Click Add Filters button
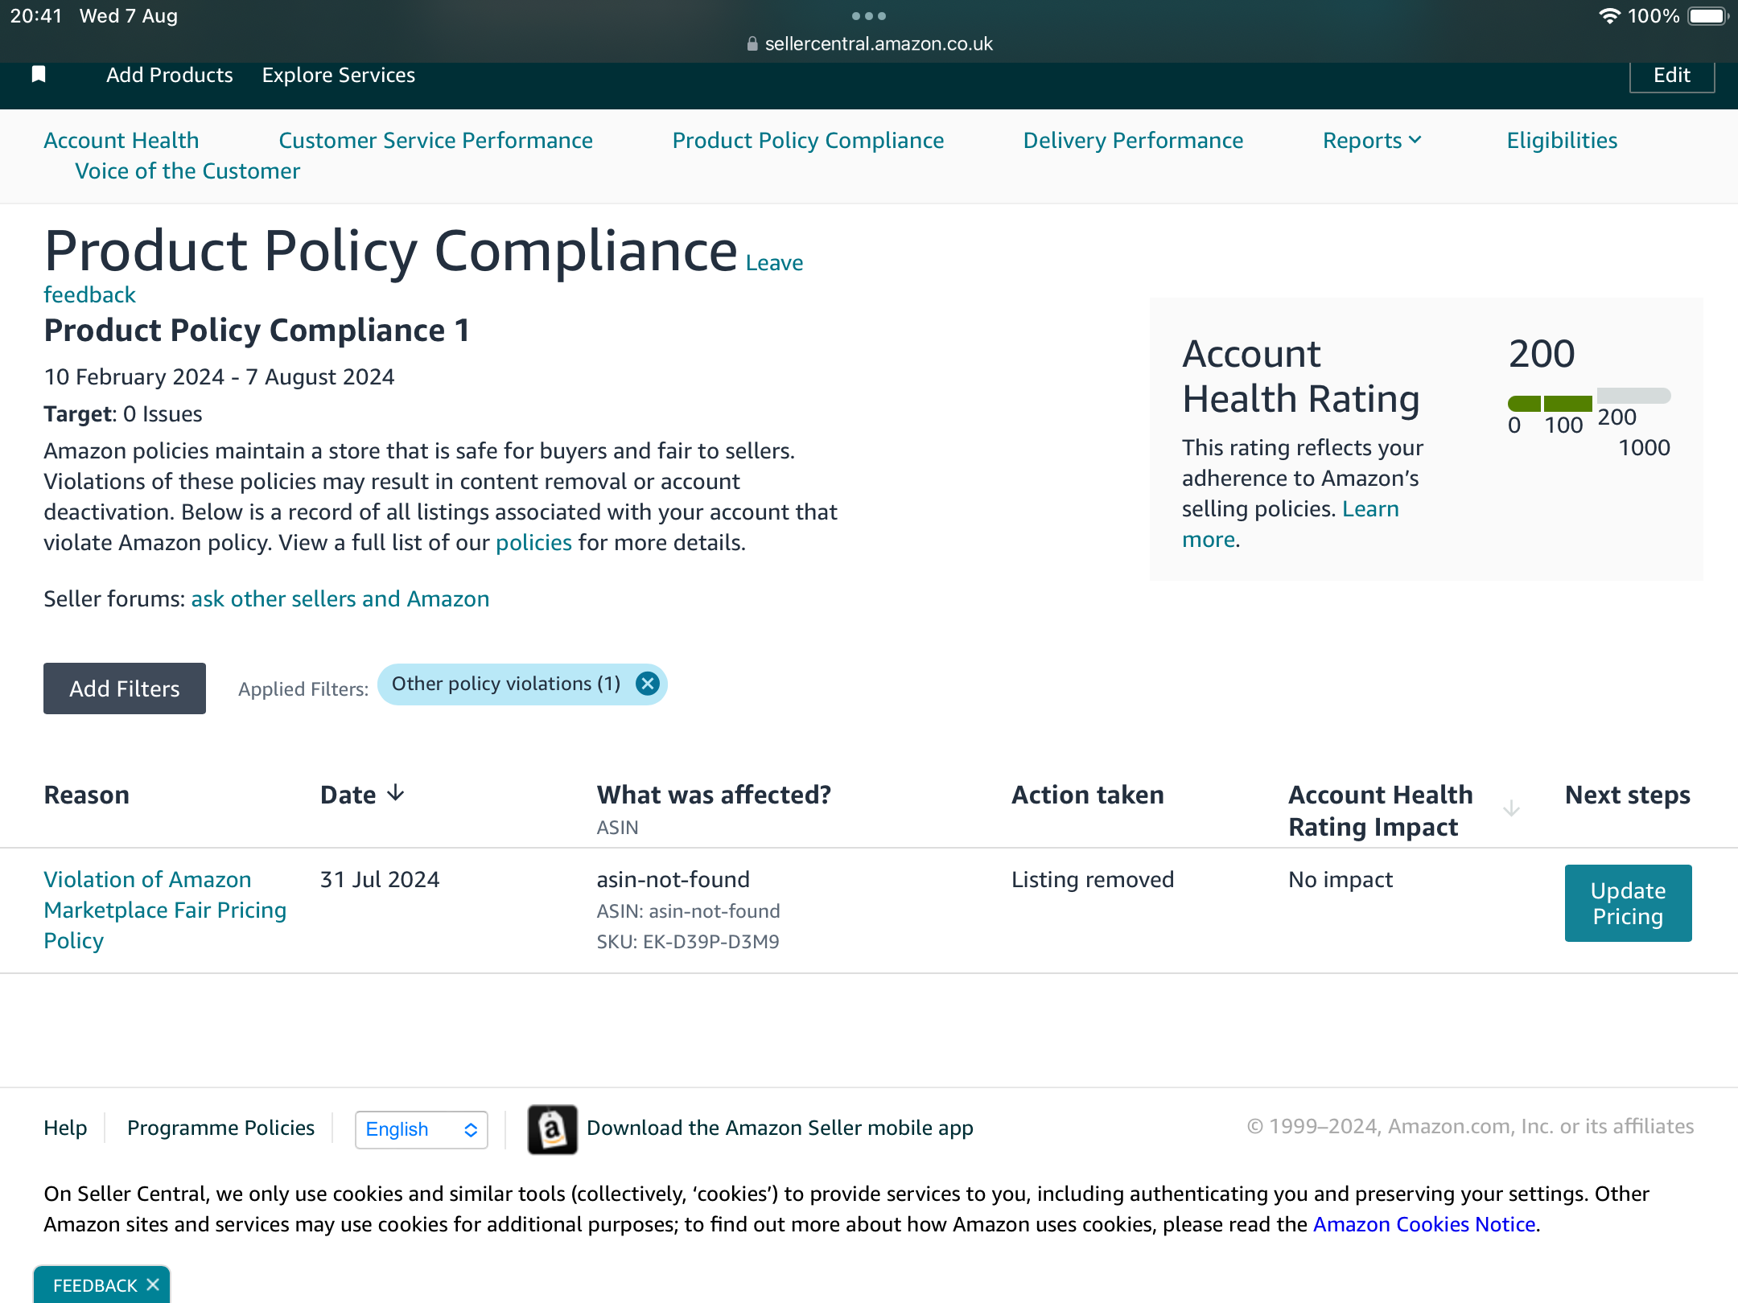 [x=125, y=688]
